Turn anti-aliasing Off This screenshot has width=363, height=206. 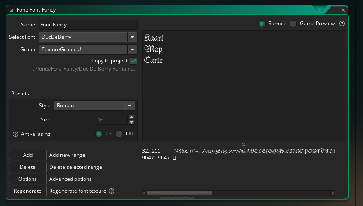[119, 134]
